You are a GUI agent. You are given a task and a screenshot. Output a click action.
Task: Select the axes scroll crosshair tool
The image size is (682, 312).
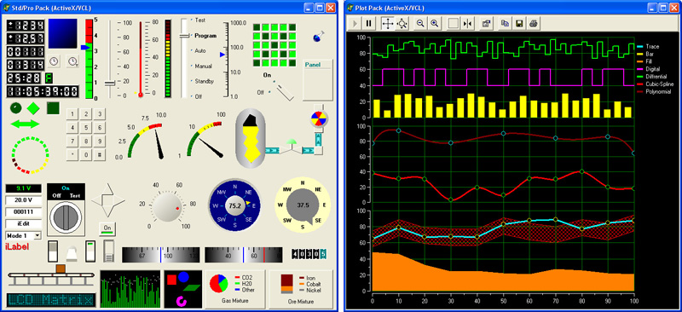(387, 24)
